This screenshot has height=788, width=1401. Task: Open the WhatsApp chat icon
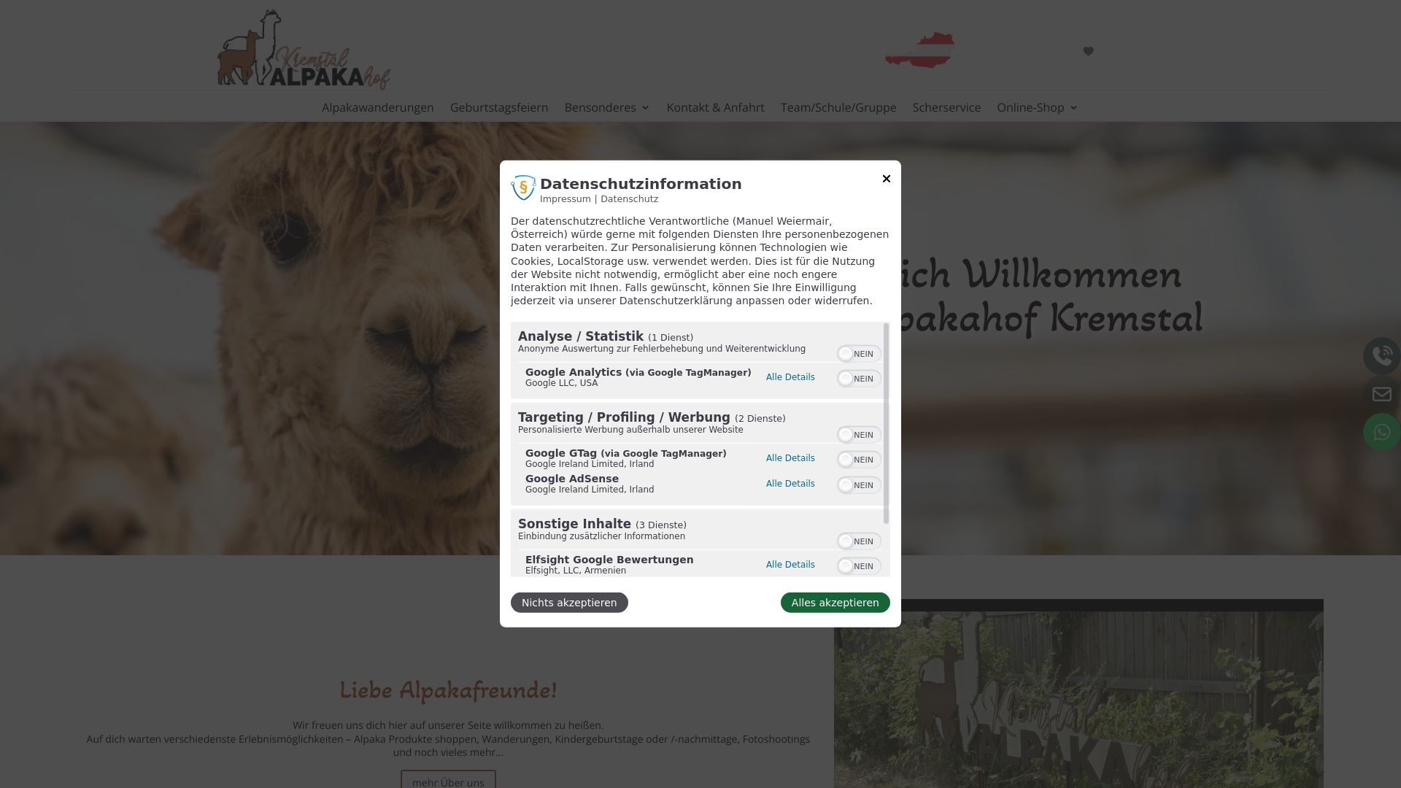1381,432
